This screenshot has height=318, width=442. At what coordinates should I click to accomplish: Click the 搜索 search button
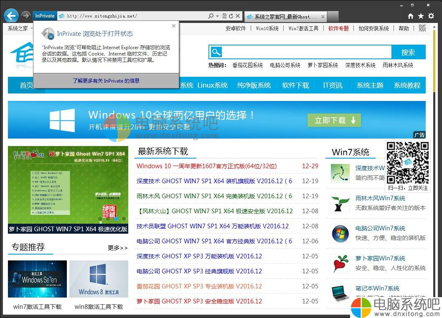point(408,52)
